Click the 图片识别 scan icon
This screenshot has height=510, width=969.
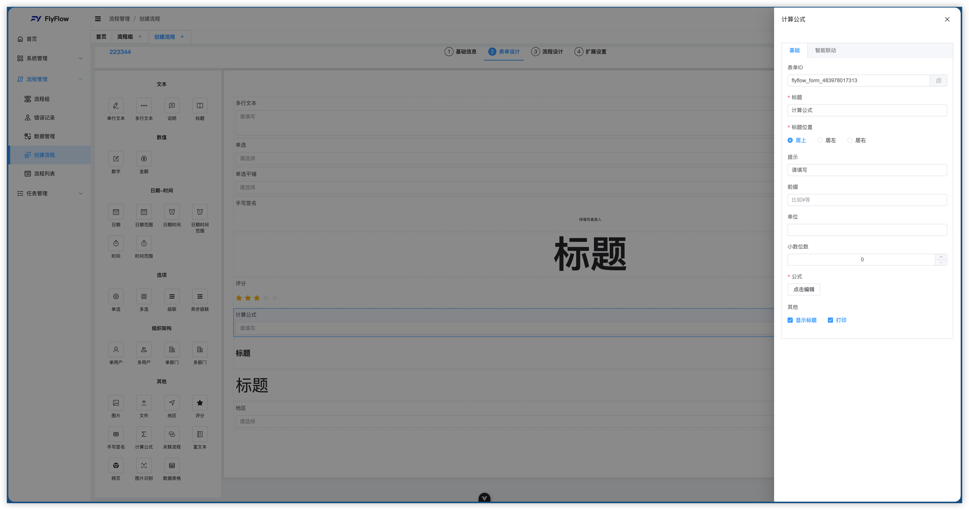tap(144, 466)
